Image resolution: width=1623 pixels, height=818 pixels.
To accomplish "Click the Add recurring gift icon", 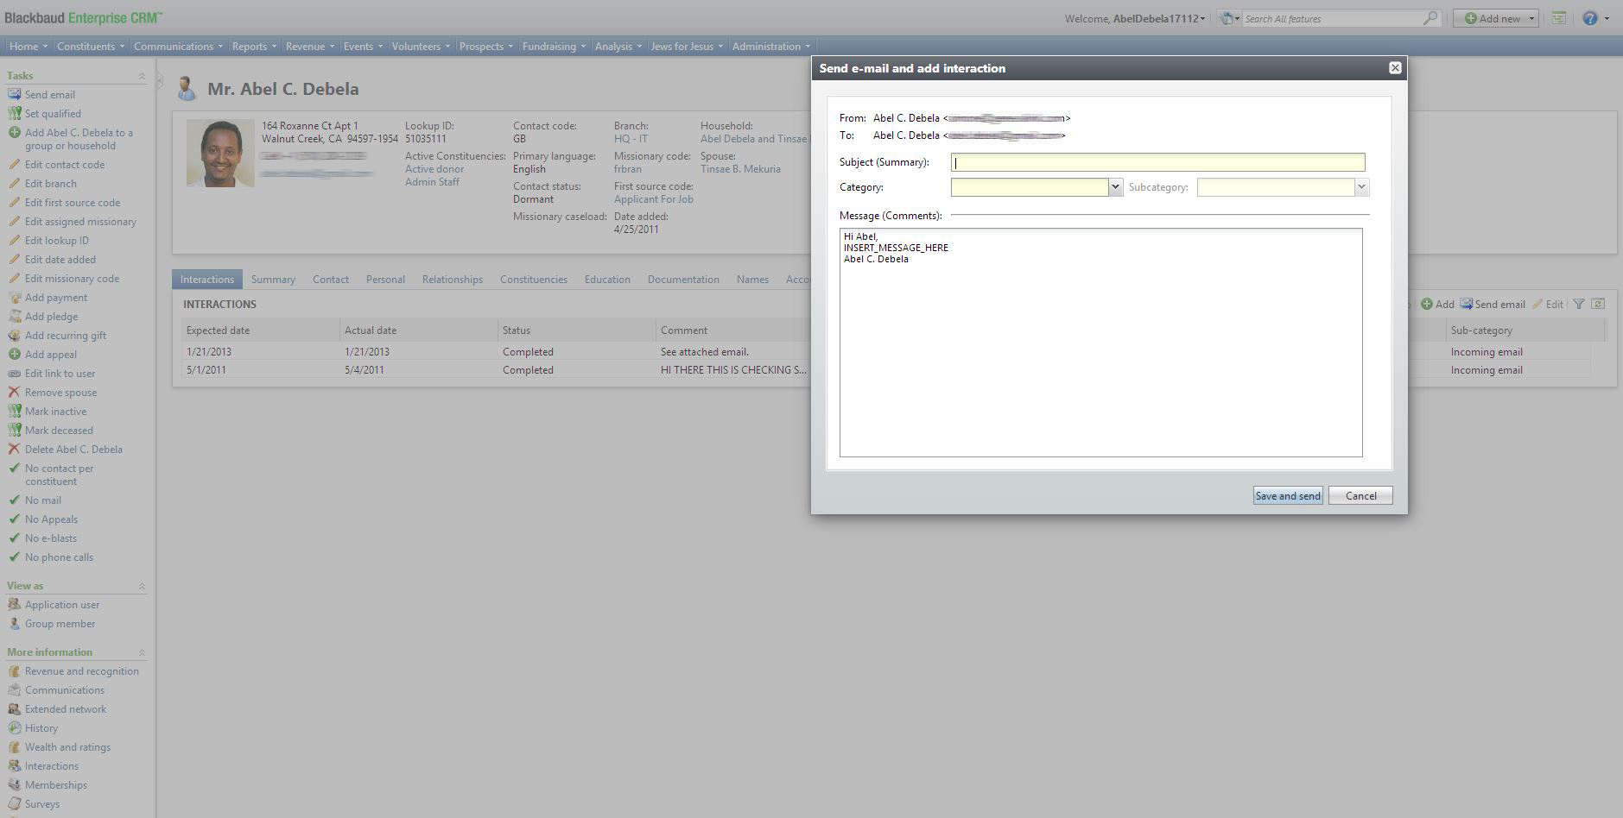I will (x=14, y=336).
